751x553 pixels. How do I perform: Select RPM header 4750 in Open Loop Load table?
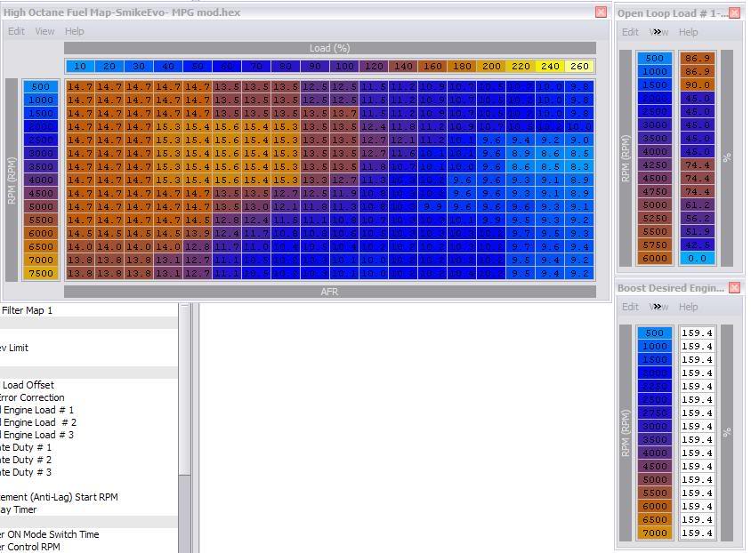point(655,191)
